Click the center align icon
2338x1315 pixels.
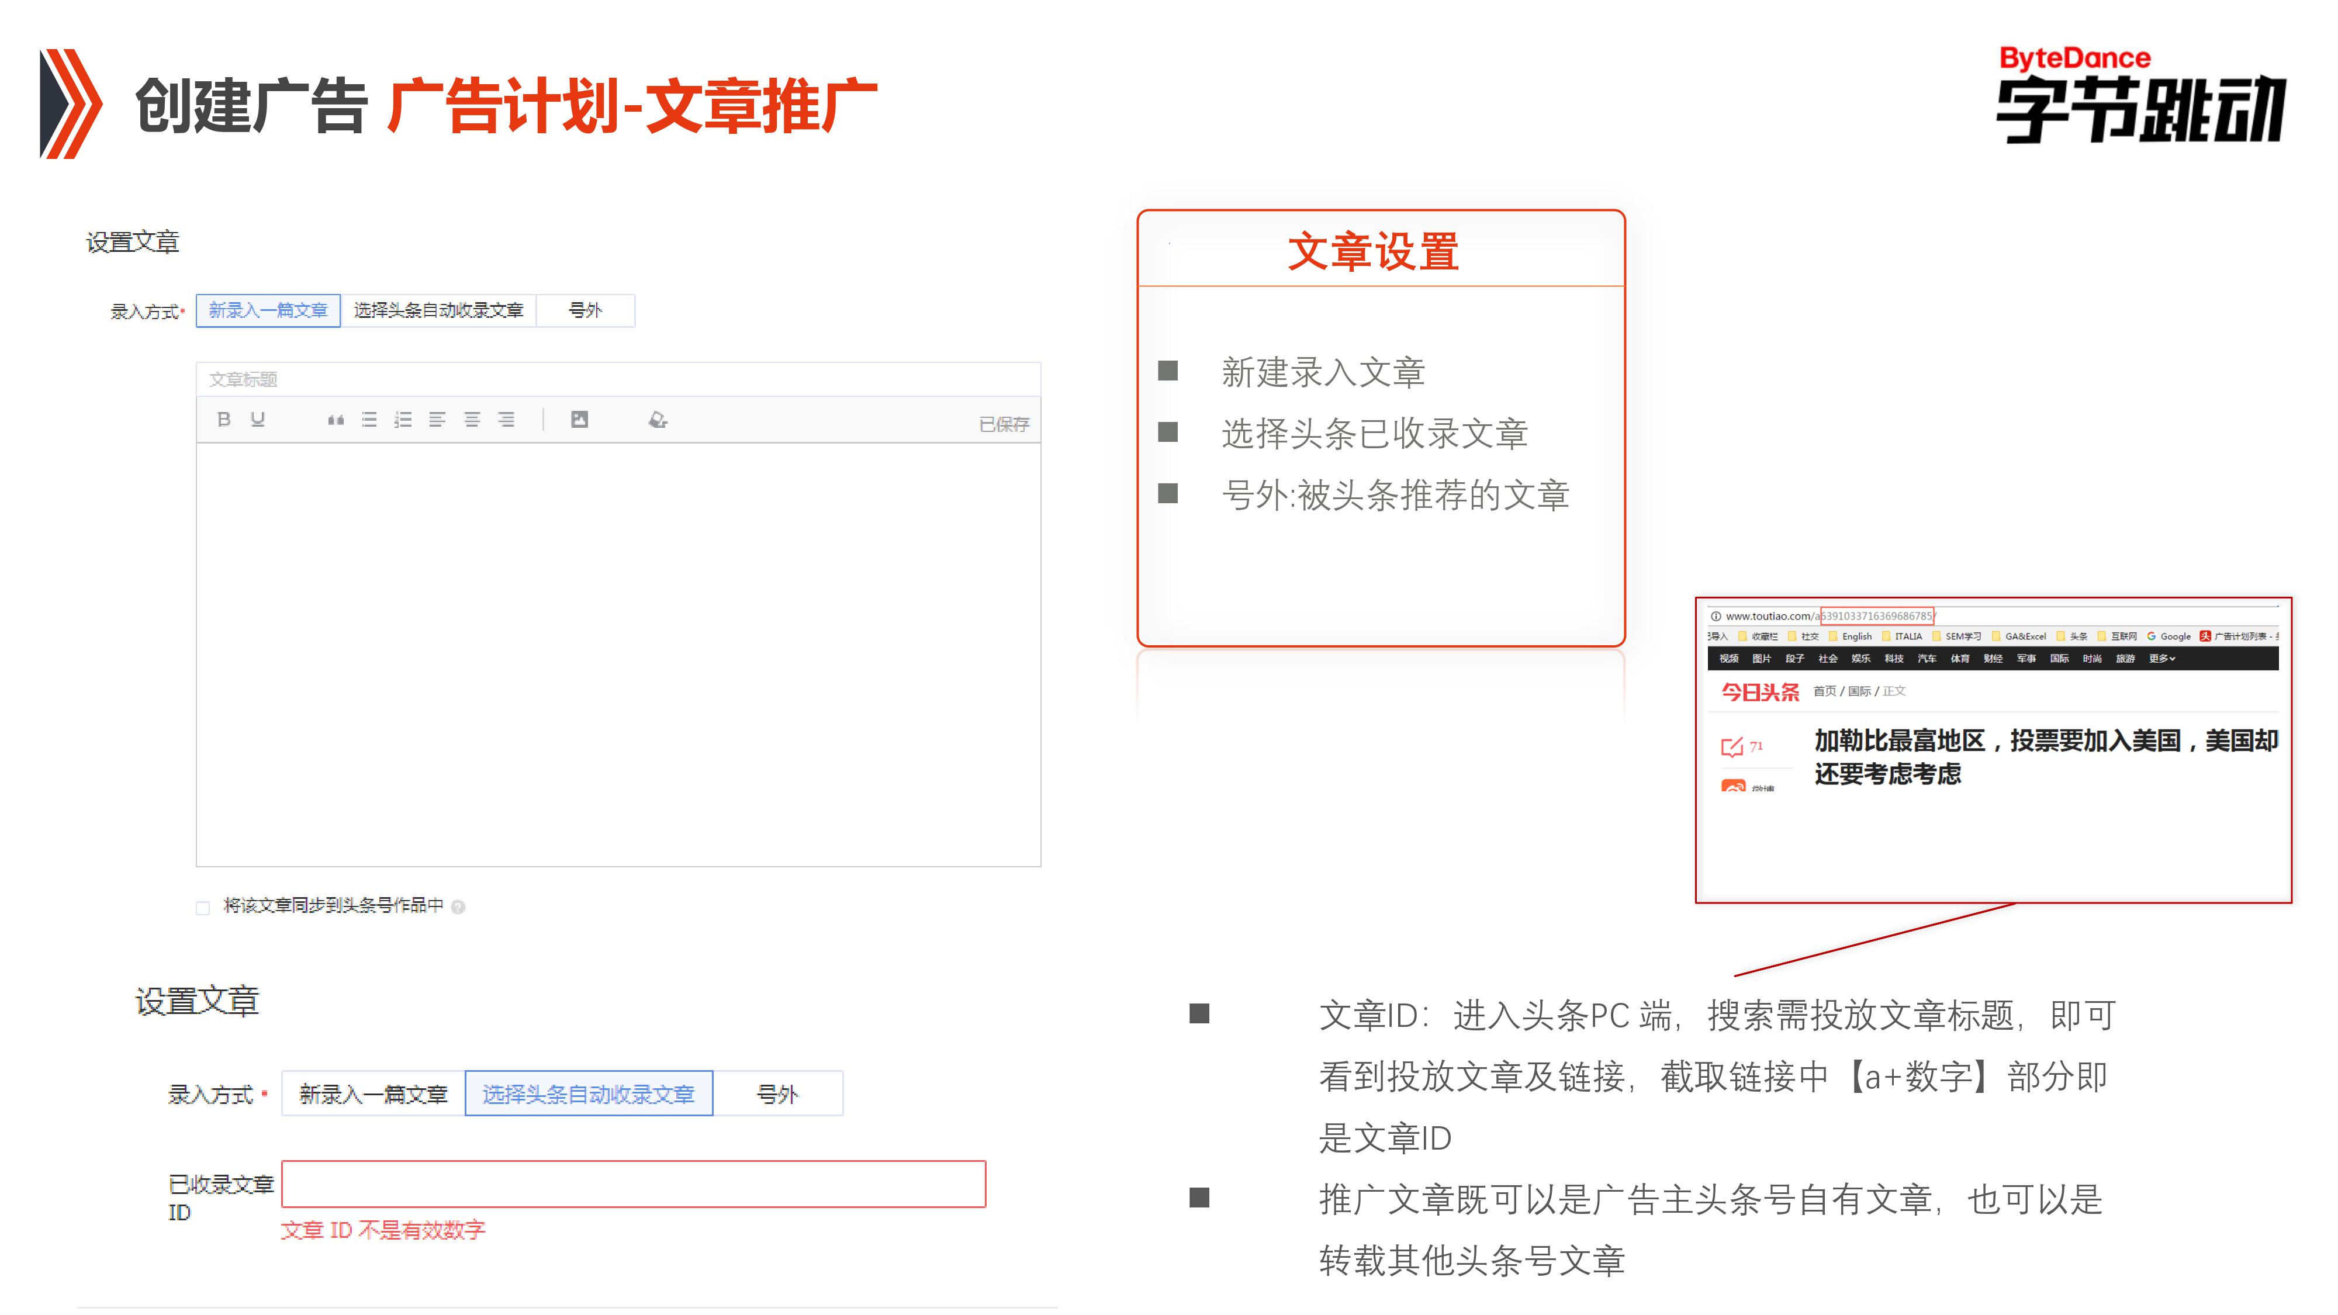472,420
